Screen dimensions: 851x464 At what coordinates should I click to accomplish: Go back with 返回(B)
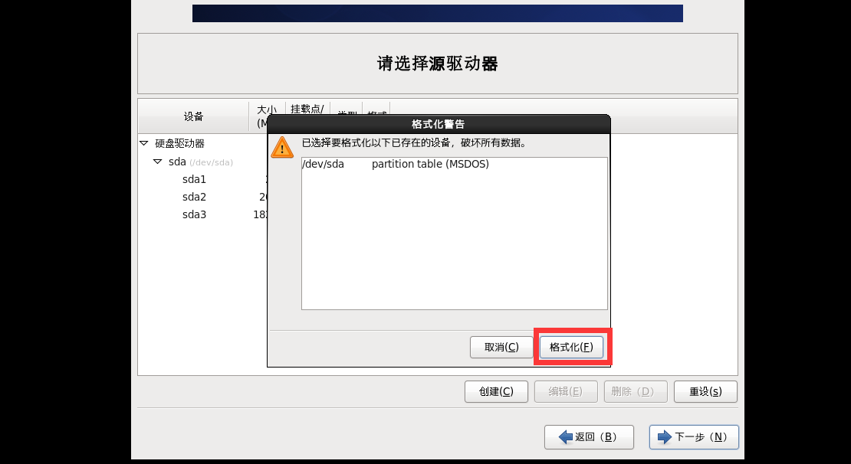[589, 437]
